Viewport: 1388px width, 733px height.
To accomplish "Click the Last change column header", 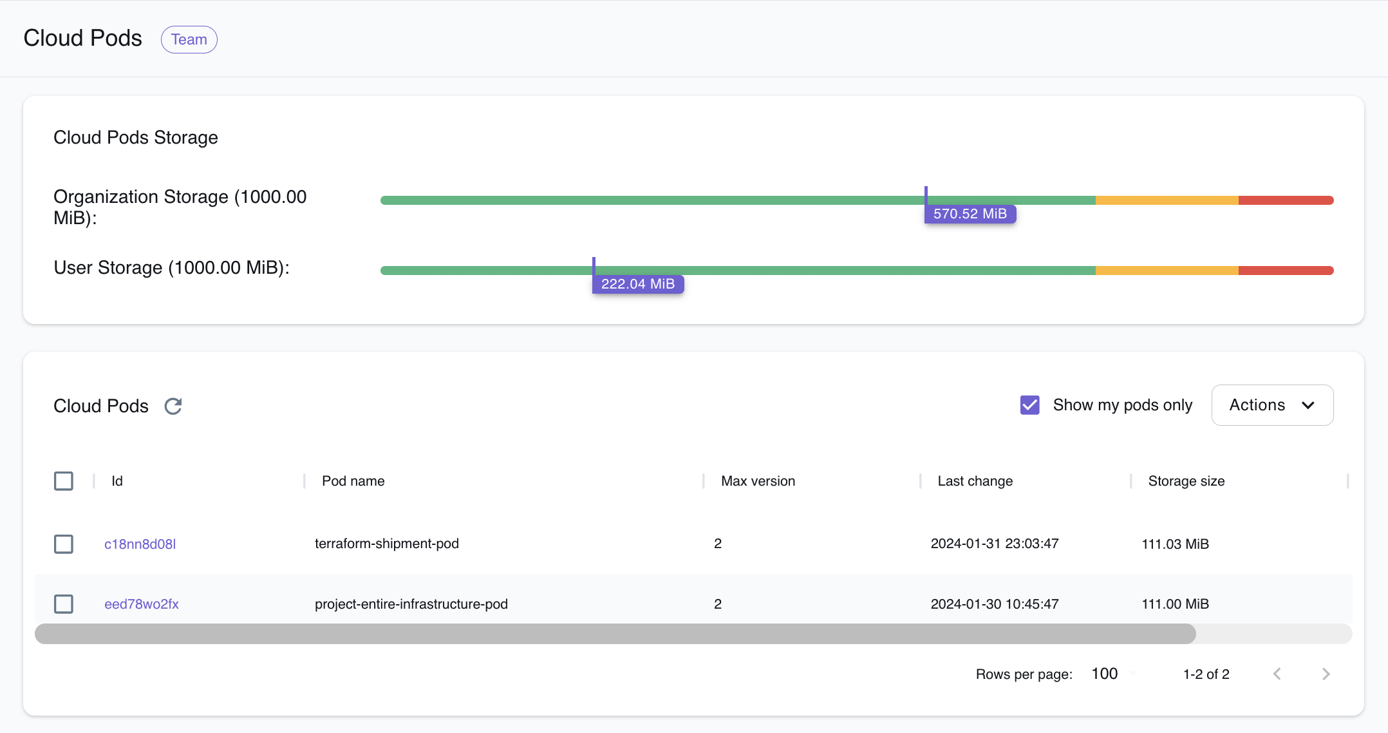I will click(x=975, y=481).
